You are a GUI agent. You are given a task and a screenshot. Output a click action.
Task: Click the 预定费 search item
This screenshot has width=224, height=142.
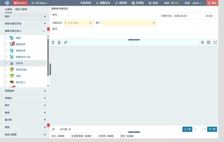121,3
